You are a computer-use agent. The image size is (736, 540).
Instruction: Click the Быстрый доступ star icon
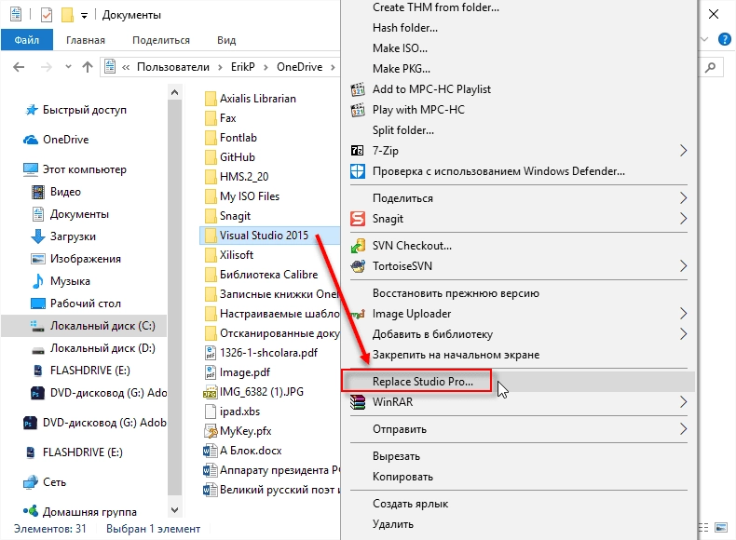pos(32,110)
